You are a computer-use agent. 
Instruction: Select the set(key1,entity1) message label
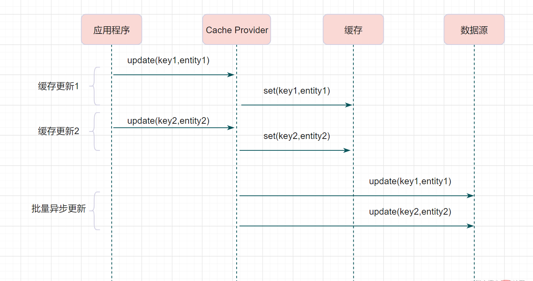(297, 91)
